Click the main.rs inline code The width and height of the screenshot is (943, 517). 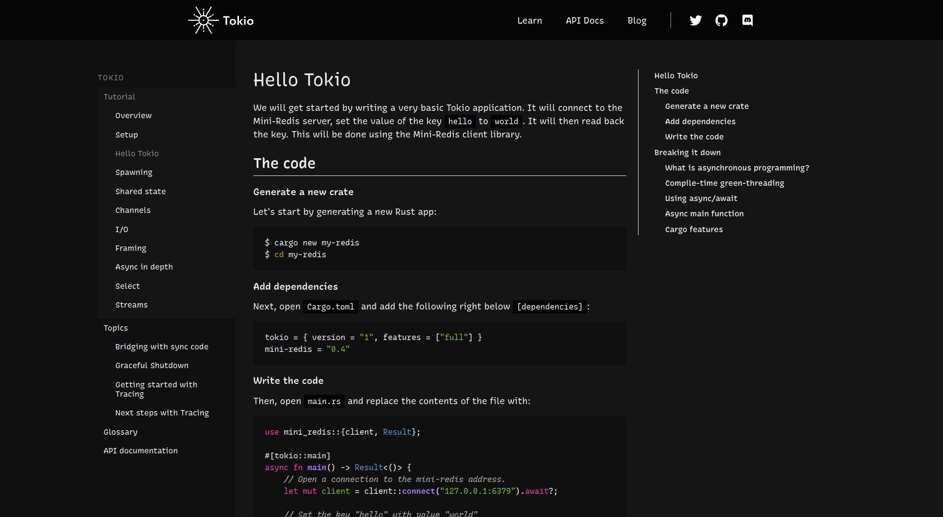coord(324,401)
